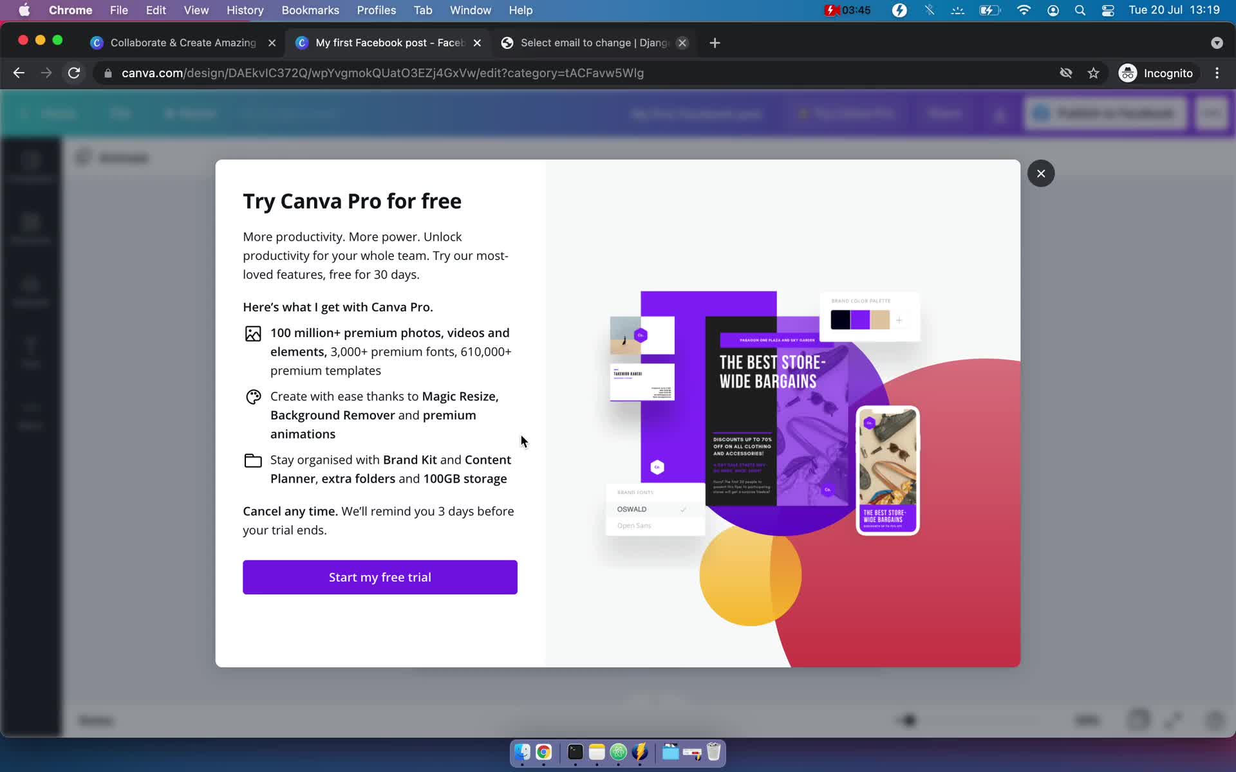Open the Help menu
The image size is (1236, 772).
click(520, 10)
